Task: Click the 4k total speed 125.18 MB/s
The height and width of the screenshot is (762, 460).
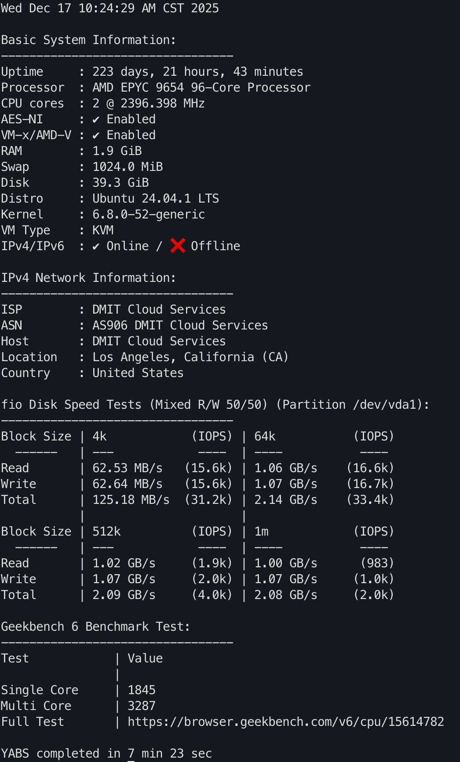Action: pos(131,499)
